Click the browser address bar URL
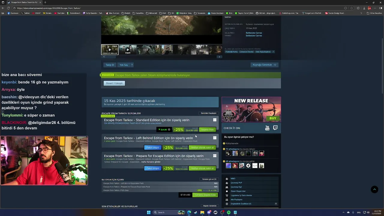Image resolution: width=384 pixels, height=216 pixels. [49, 8]
